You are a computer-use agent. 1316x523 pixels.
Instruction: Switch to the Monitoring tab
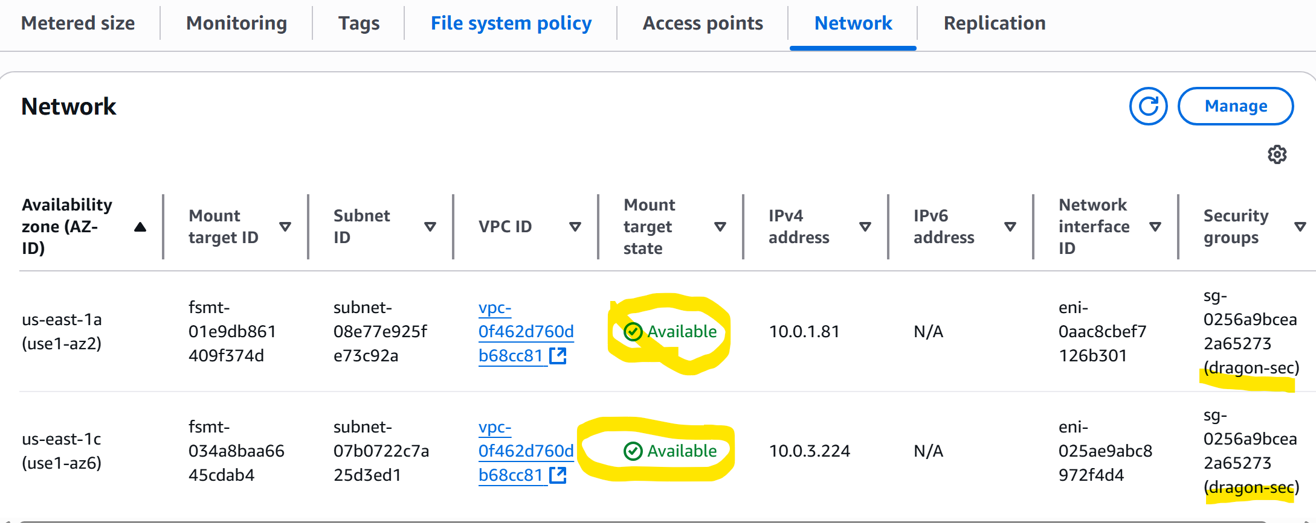pos(236,23)
